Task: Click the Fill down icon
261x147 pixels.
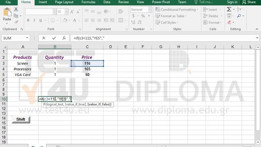Action: [229, 16]
